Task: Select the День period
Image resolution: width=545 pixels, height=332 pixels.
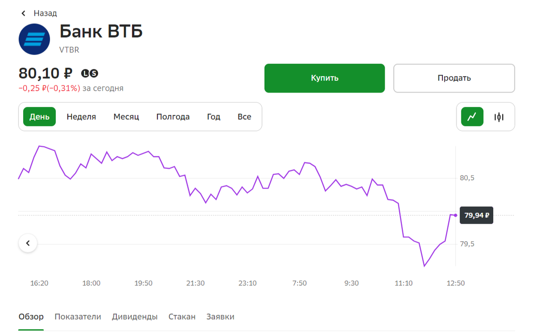Action: click(40, 117)
